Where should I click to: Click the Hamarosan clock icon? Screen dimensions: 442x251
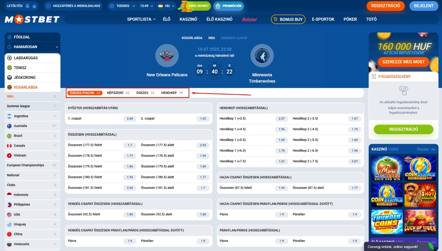point(9,47)
